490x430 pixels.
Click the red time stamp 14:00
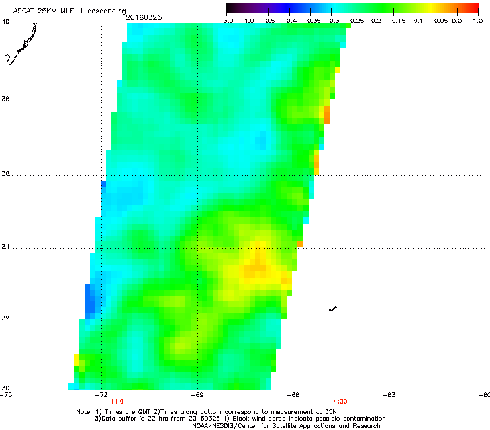(x=339, y=402)
